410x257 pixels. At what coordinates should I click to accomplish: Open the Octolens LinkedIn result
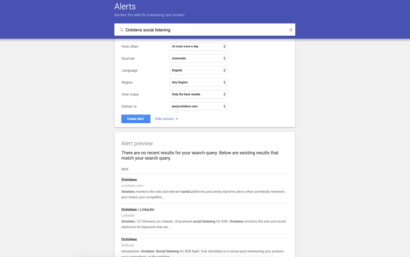pyautogui.click(x=138, y=209)
